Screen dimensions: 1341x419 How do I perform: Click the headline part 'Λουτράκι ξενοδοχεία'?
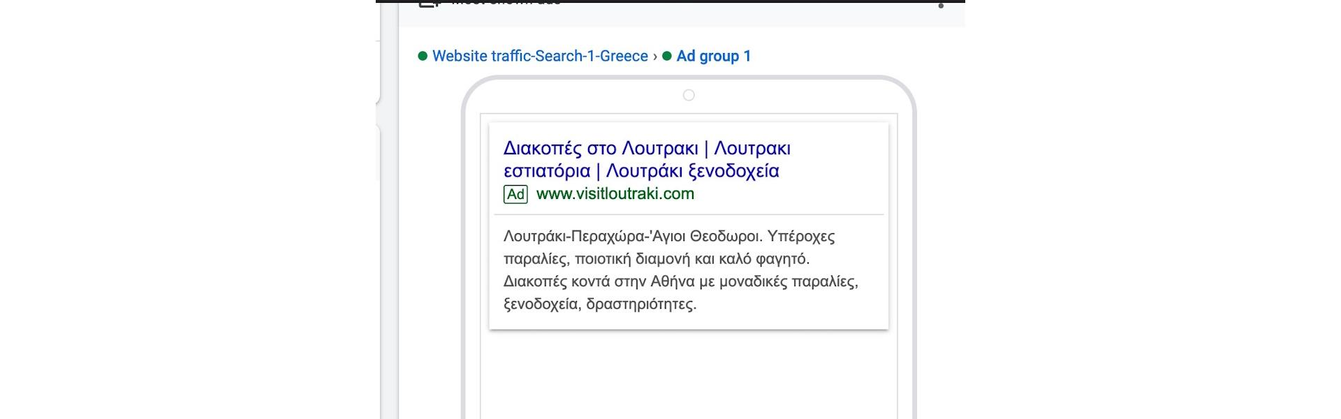click(692, 171)
